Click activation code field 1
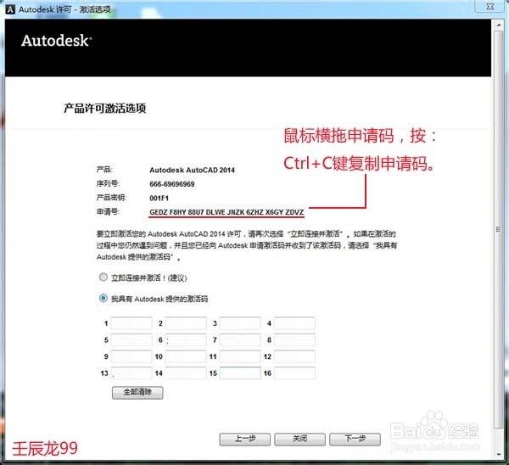The height and width of the screenshot is (465, 509). (131, 323)
